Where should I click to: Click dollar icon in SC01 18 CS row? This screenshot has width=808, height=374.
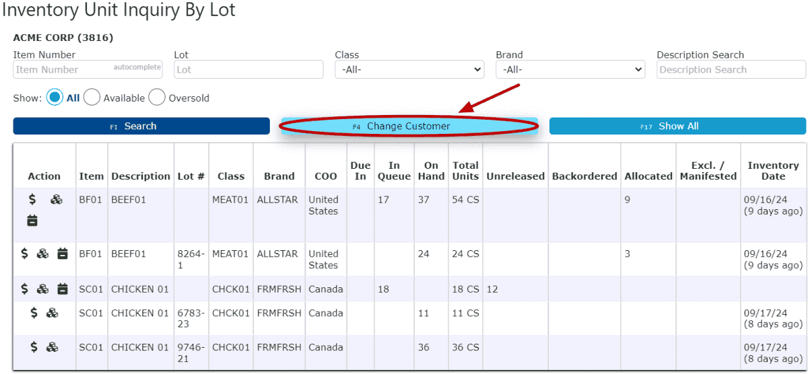(24, 289)
